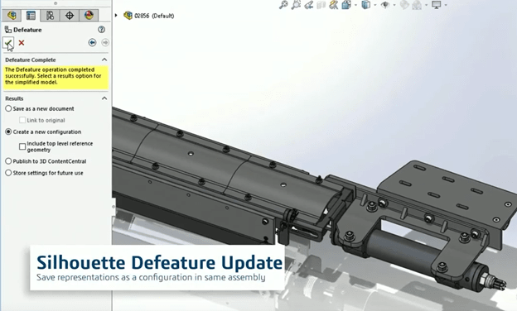The width and height of the screenshot is (517, 311).
Task: Click the Zoom to Fit magnifier icon
Action: coord(283,5)
